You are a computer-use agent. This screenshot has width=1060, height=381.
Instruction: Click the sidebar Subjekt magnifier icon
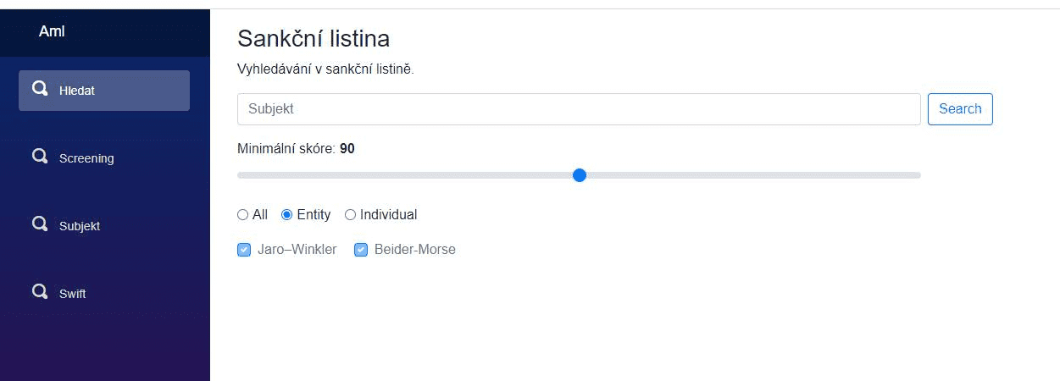[40, 224]
